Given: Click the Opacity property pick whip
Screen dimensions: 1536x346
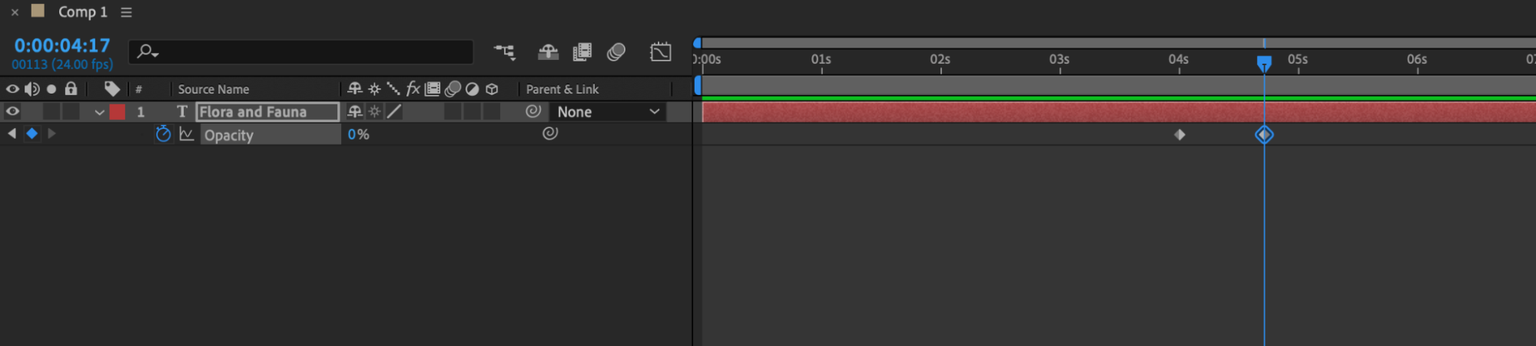Looking at the screenshot, I should pyautogui.click(x=550, y=133).
